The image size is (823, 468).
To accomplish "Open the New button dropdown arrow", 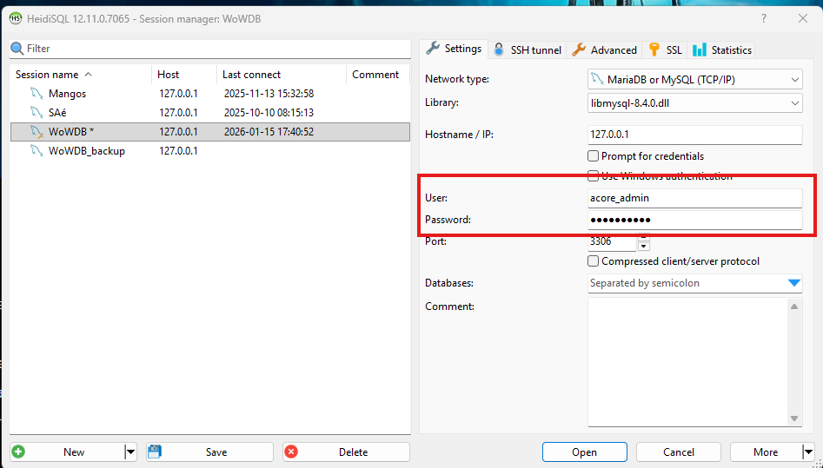I will click(130, 452).
